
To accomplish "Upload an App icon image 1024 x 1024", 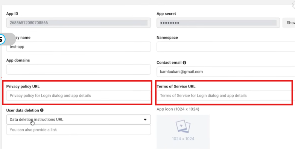I will [183, 132].
